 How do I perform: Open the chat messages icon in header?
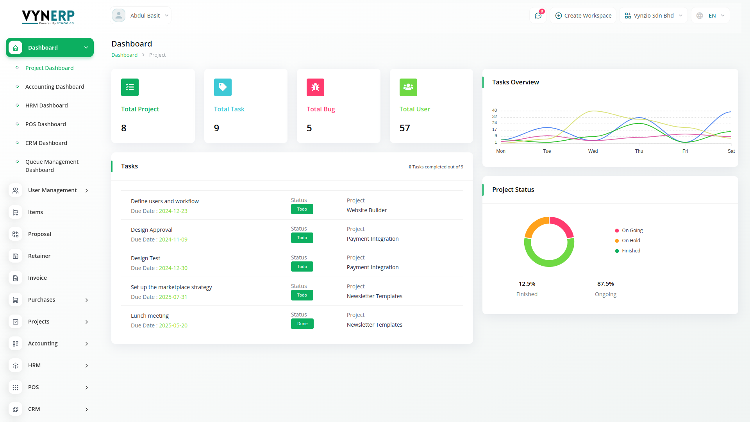538,16
